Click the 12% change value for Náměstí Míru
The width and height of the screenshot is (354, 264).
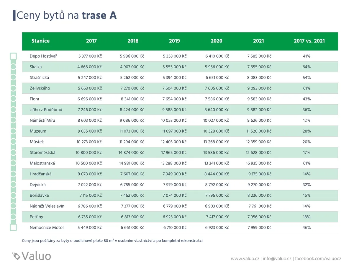pyautogui.click(x=307, y=120)
